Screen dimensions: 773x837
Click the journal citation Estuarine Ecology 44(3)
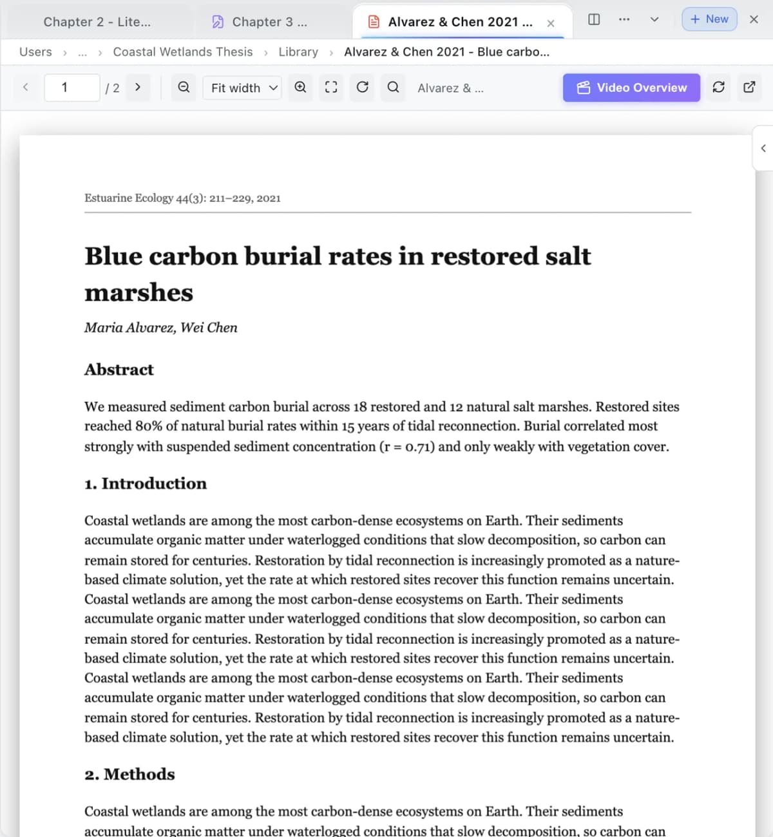(182, 198)
